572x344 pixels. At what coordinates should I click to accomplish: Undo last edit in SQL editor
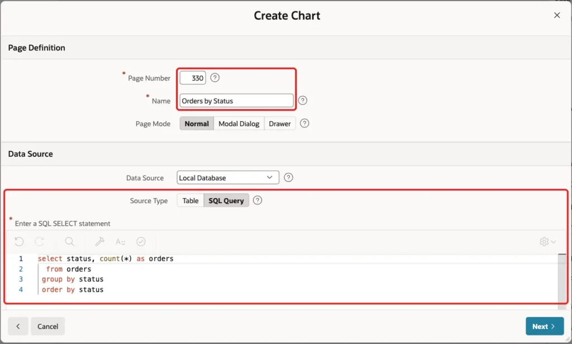click(19, 241)
